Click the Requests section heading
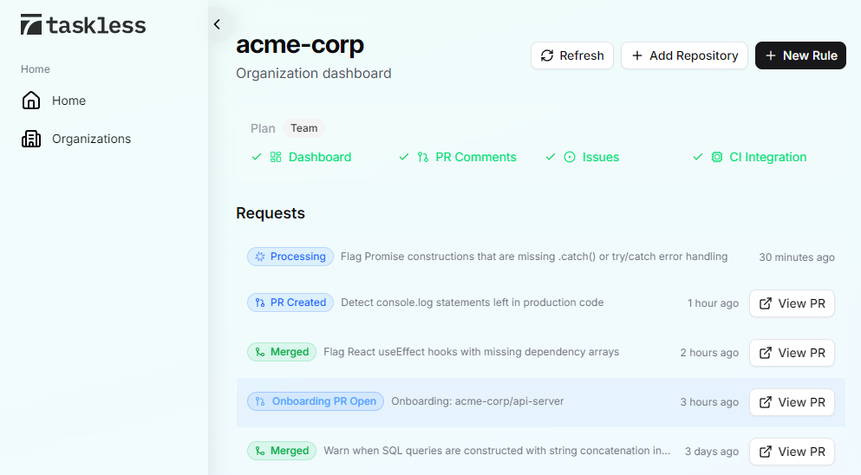The width and height of the screenshot is (861, 475). click(271, 213)
